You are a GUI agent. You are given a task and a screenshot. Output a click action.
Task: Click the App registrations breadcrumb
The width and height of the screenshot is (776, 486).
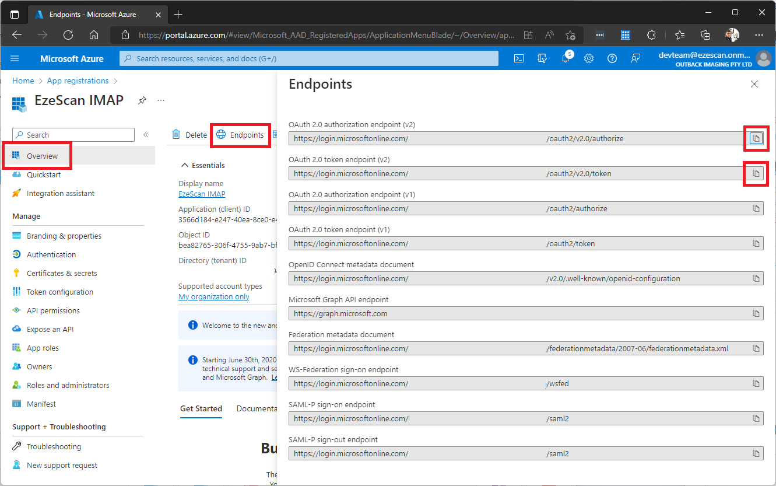(x=78, y=81)
